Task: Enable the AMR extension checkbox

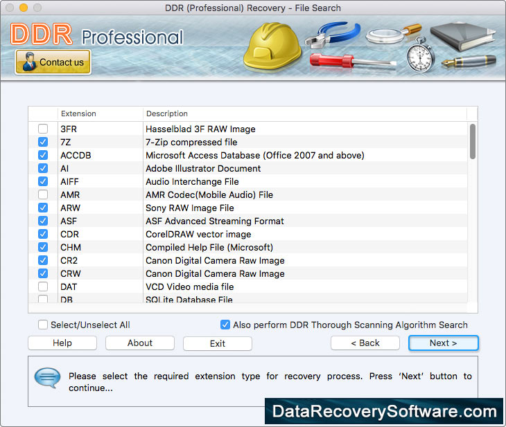Action: 43,194
